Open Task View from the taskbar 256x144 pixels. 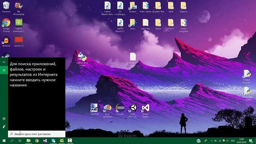pyautogui.click(x=20, y=140)
